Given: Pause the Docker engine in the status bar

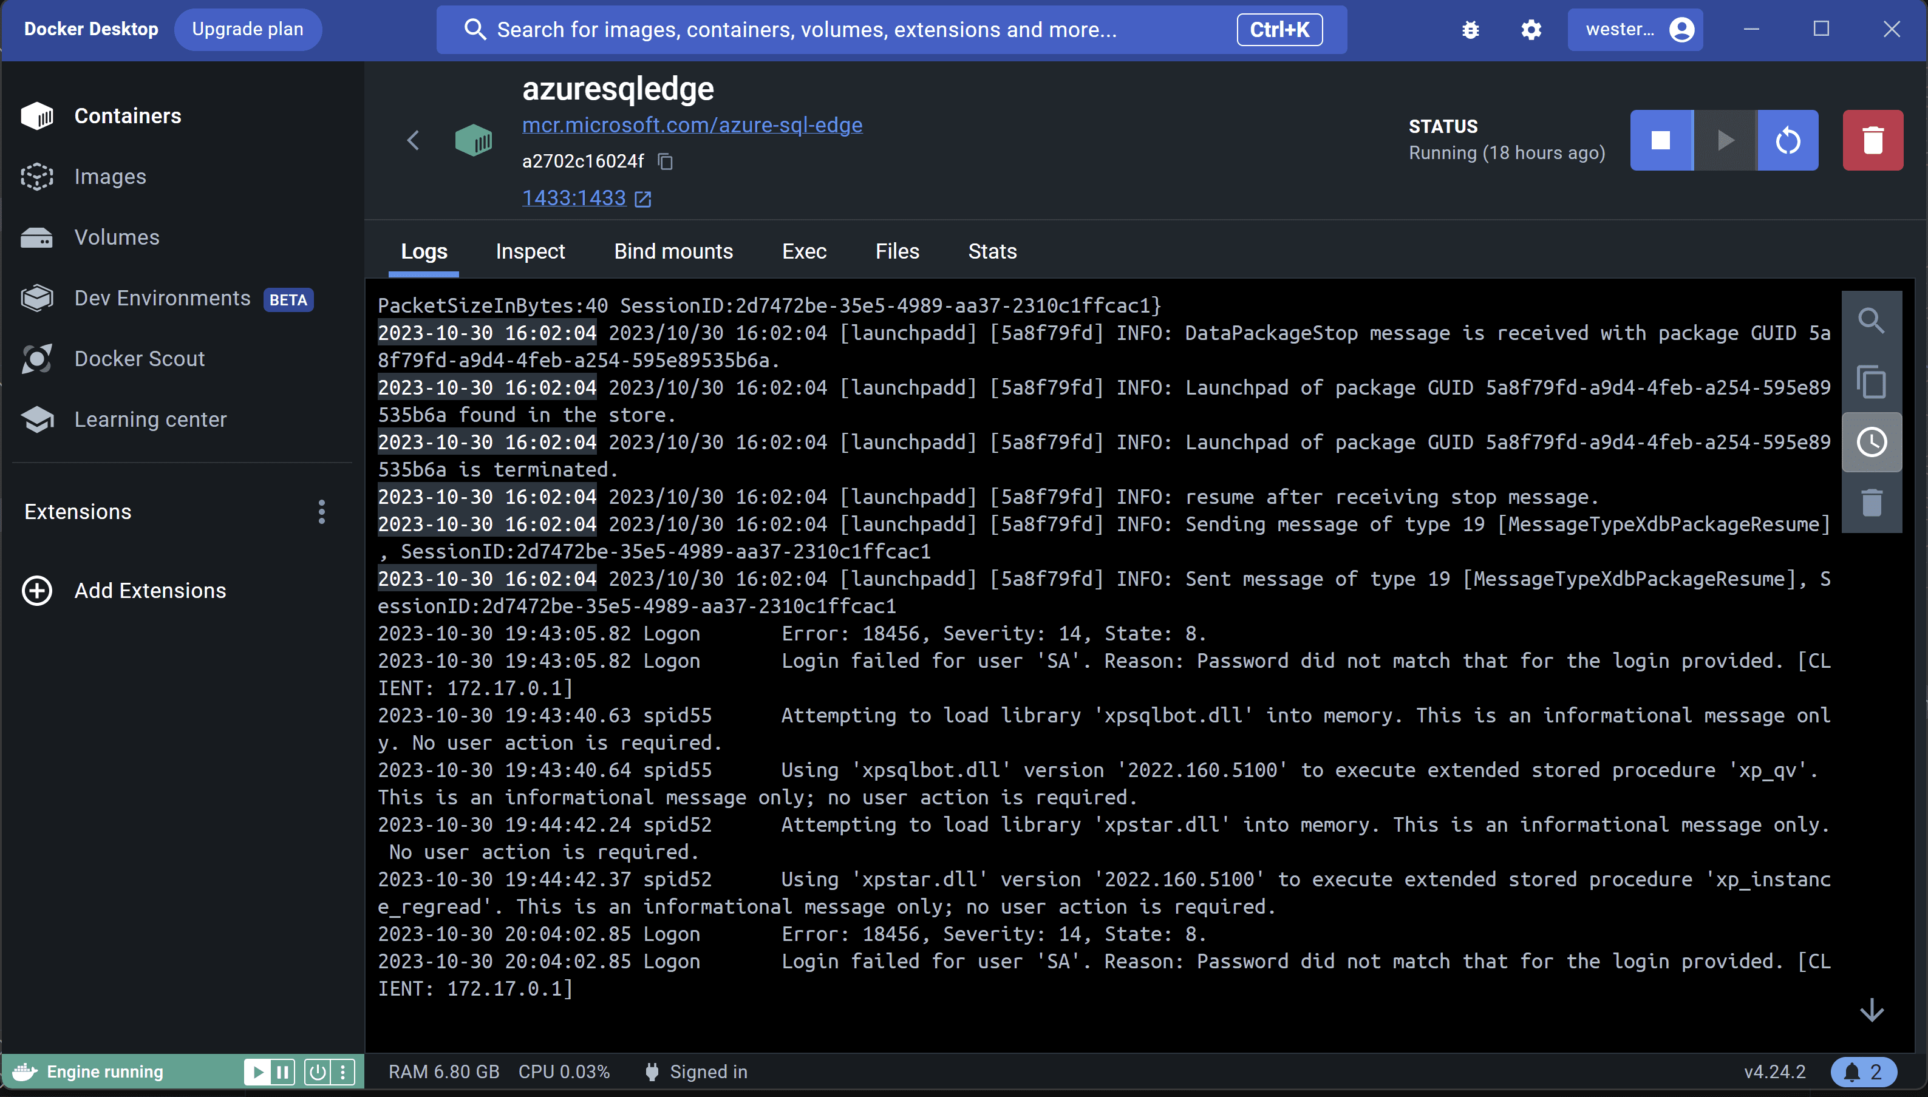Looking at the screenshot, I should pos(282,1072).
